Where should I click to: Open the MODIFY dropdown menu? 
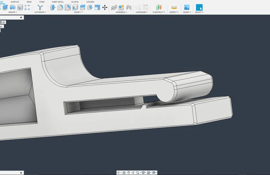pos(78,12)
